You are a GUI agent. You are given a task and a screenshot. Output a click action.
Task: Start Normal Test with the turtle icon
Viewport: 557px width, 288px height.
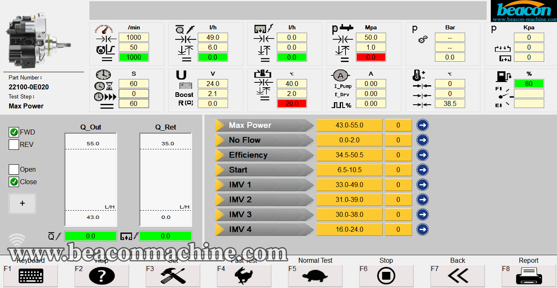315,275
